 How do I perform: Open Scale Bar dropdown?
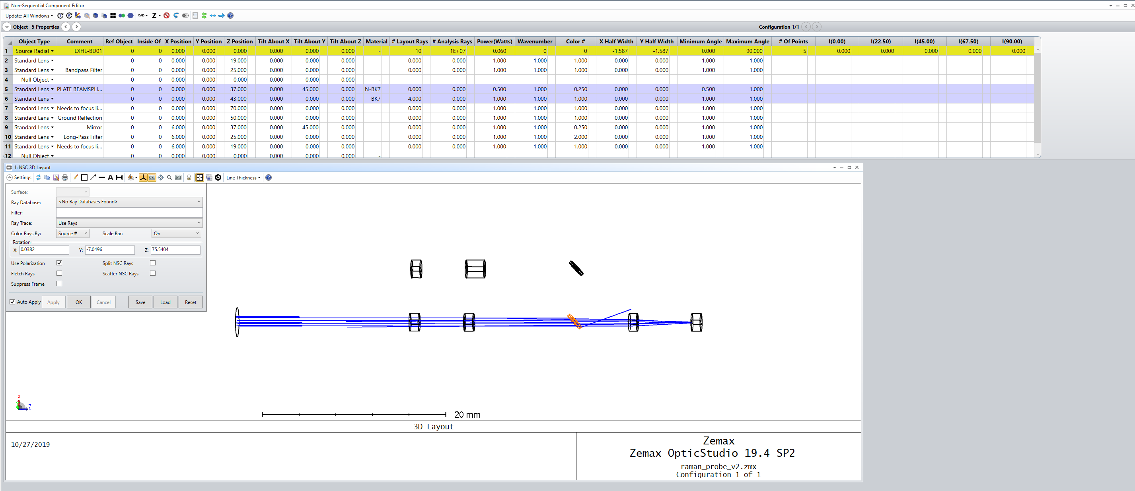tap(176, 234)
